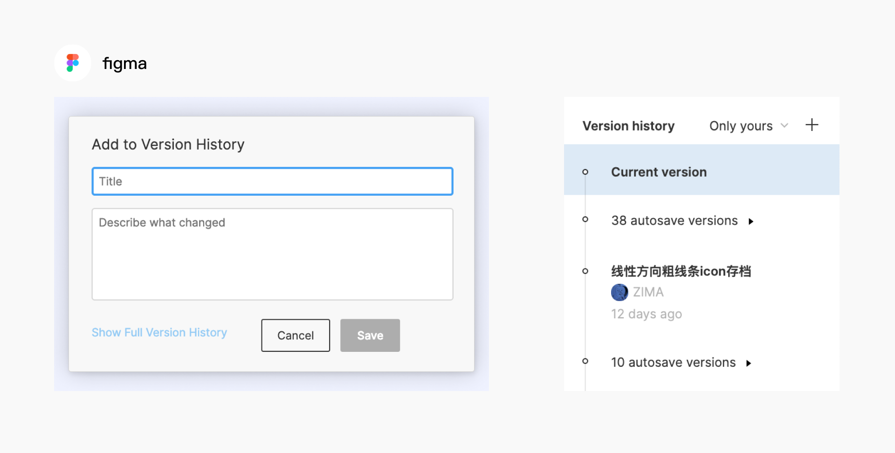Click the figma wordmark text

tap(124, 63)
